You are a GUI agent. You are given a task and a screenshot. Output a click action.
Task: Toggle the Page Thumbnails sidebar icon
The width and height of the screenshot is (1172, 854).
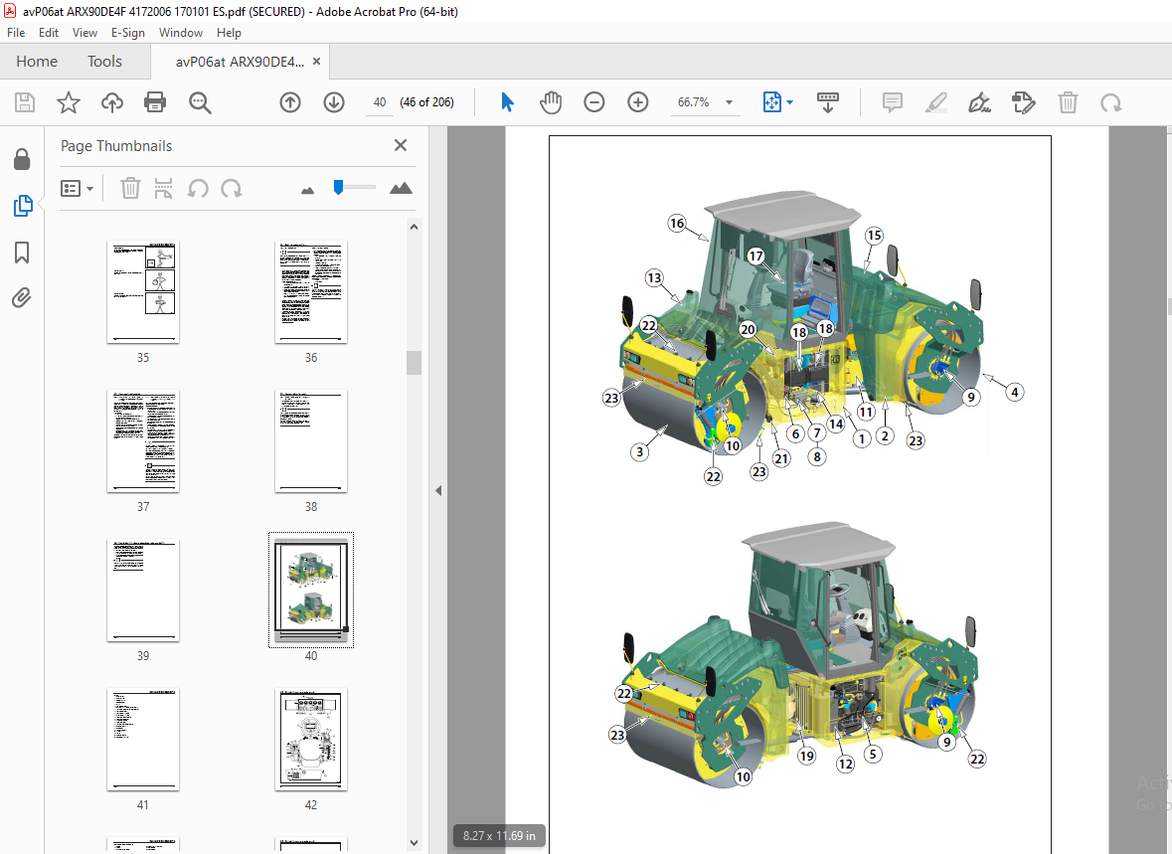point(23,206)
